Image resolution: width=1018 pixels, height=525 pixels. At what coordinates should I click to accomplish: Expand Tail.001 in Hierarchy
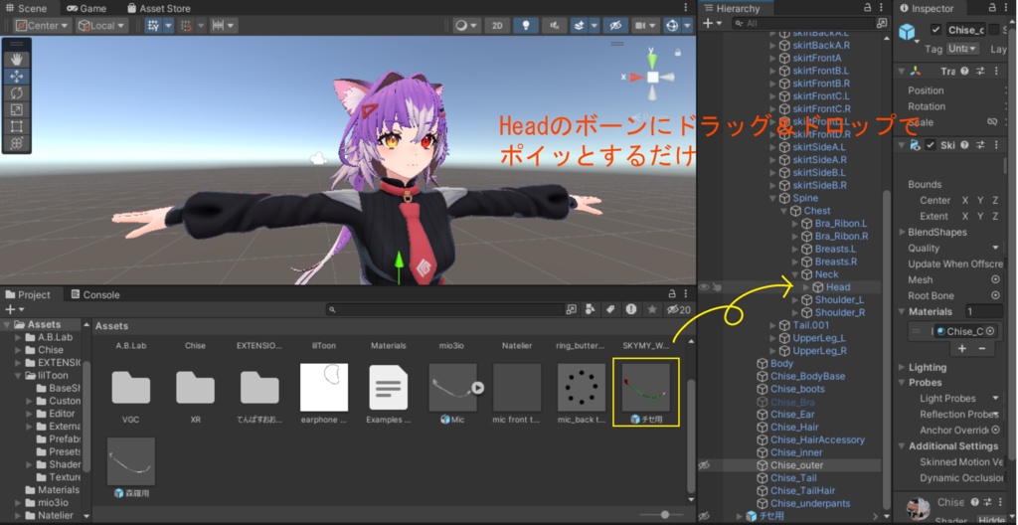point(772,325)
